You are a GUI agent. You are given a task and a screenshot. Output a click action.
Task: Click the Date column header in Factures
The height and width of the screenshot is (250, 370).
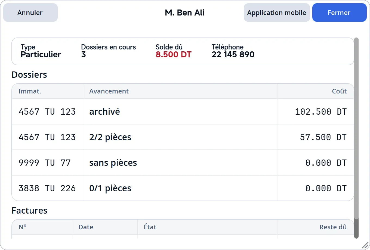pyautogui.click(x=105, y=227)
